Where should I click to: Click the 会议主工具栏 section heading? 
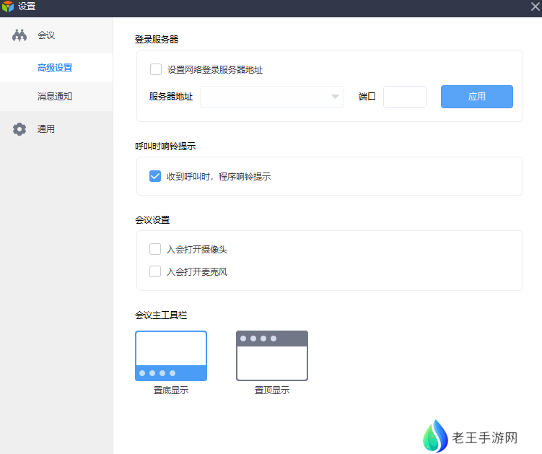[x=161, y=315]
